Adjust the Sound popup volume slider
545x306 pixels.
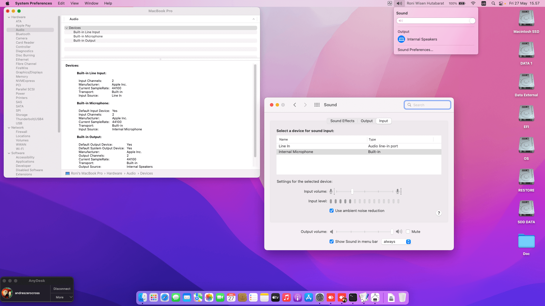click(x=436, y=21)
